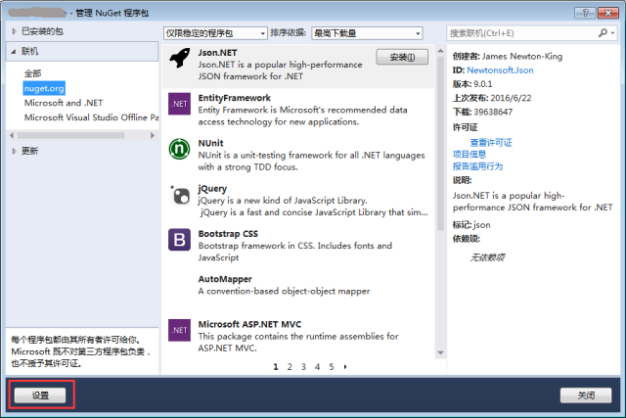Select the Json.NET package title
This screenshot has width=626, height=418.
pos(217,53)
